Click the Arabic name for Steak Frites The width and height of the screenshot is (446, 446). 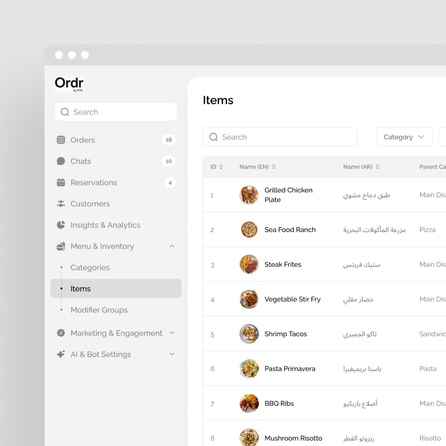362,265
